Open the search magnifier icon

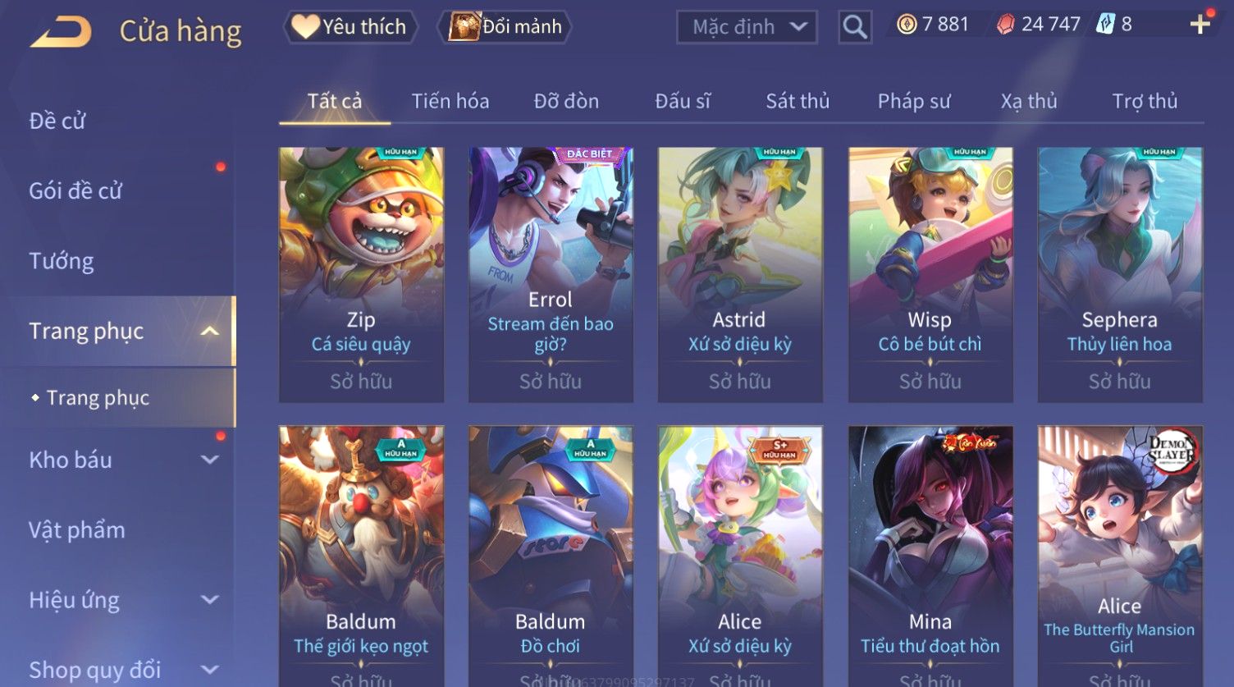click(x=854, y=27)
